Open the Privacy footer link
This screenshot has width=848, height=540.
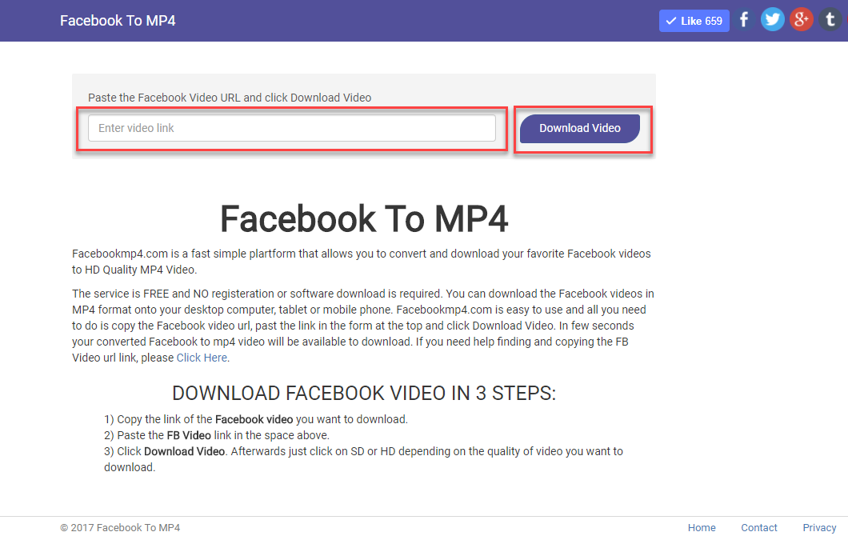click(x=819, y=527)
